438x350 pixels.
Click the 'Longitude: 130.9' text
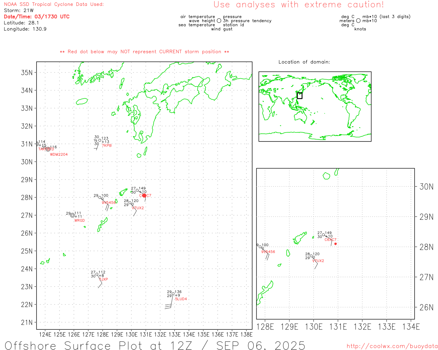pos(25,29)
